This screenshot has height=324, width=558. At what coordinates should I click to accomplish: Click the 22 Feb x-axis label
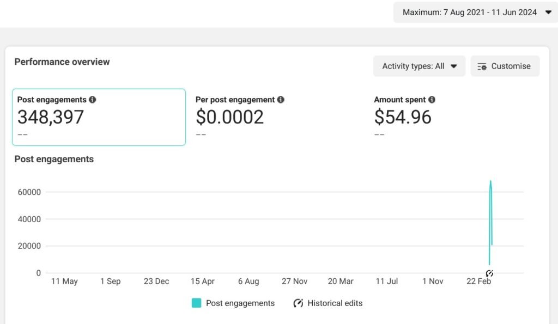click(x=479, y=282)
